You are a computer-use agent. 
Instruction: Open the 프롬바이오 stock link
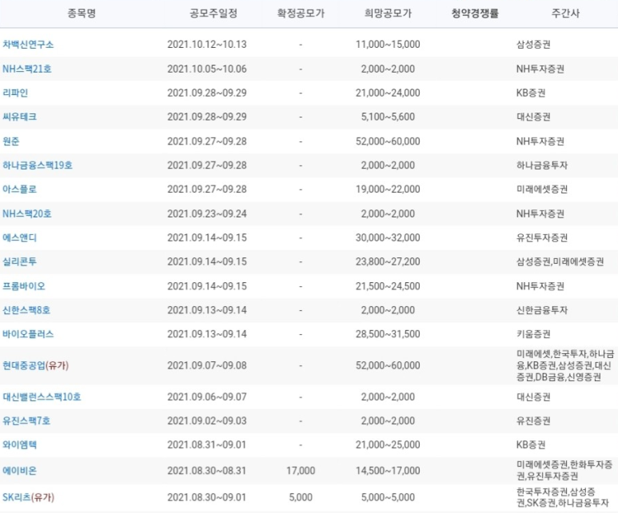24,286
